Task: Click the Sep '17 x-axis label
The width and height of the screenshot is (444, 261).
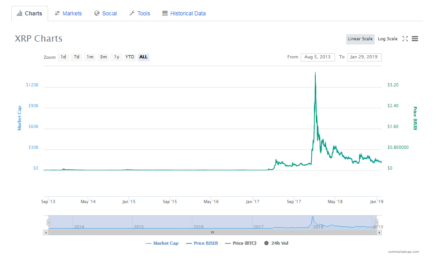Action: [x=294, y=202]
